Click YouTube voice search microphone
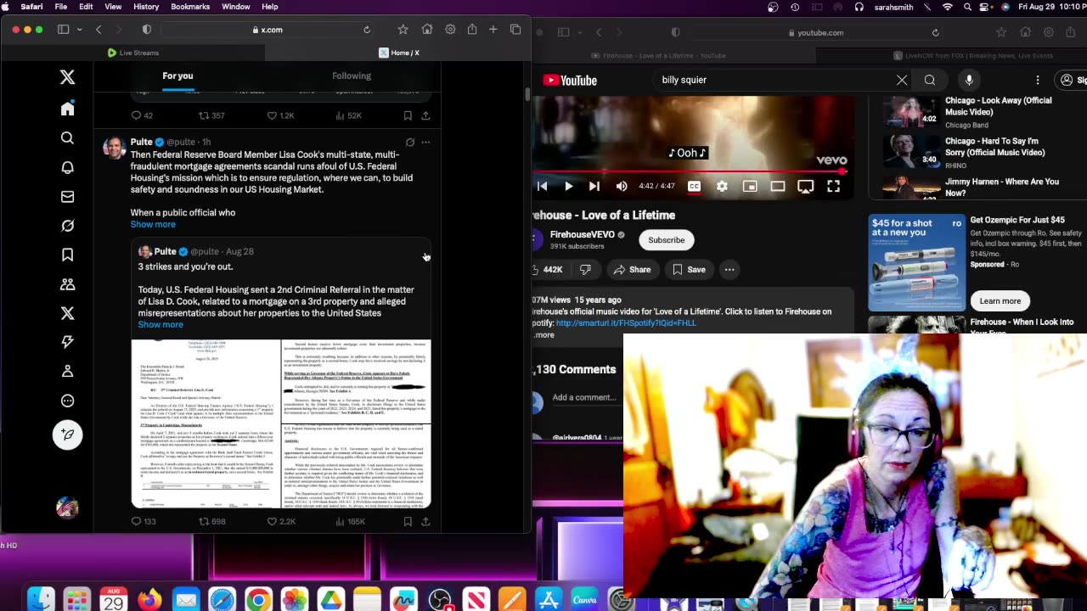 pos(969,80)
